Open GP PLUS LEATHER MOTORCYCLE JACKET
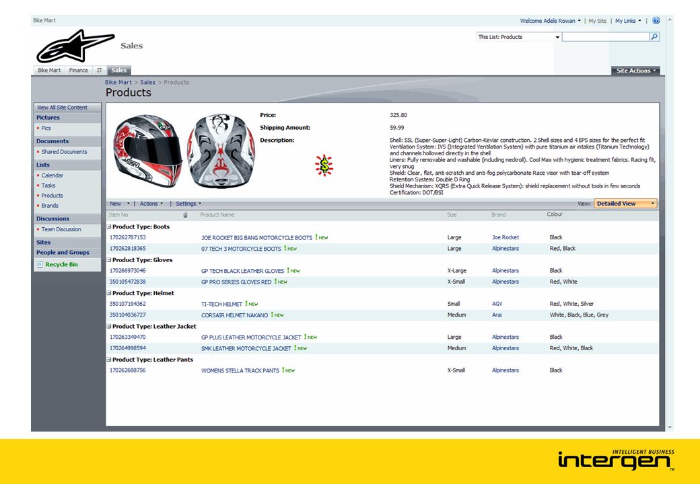 coord(251,337)
